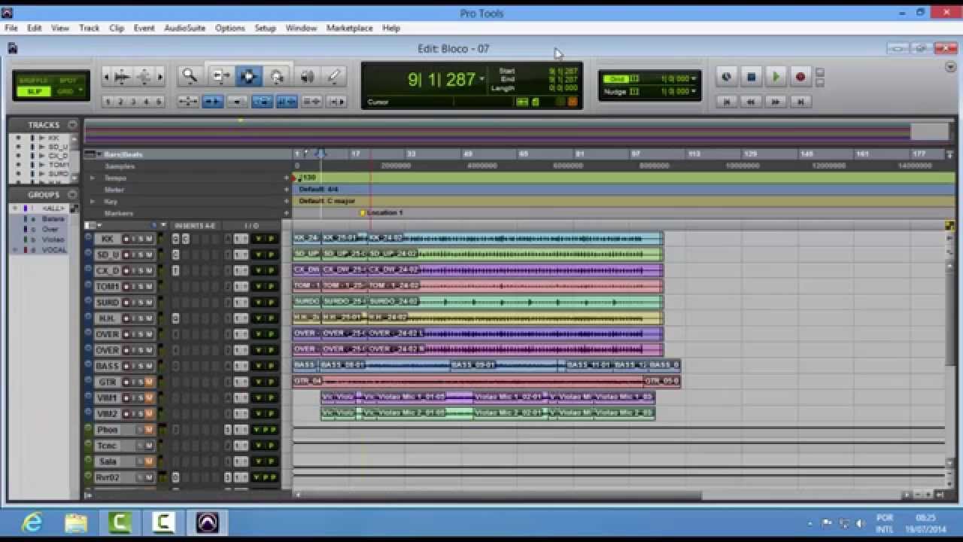Open the Marketplace menu
Screen dimensions: 963x542
coord(349,28)
